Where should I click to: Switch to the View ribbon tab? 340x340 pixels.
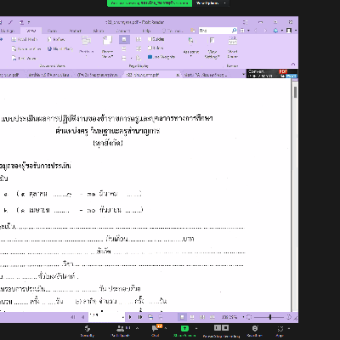pos(31,31)
